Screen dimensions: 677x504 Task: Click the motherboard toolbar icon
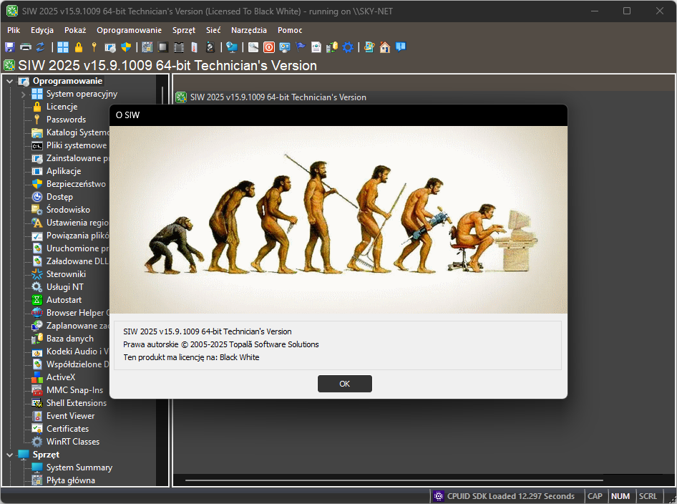tap(147, 47)
